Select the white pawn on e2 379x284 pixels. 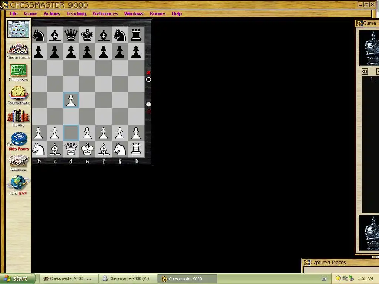87,133
